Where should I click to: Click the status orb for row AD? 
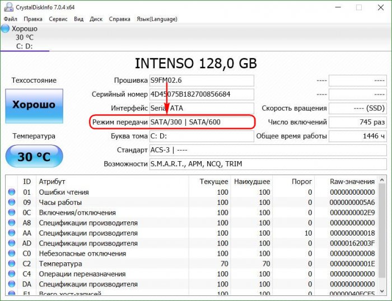pos(12,243)
